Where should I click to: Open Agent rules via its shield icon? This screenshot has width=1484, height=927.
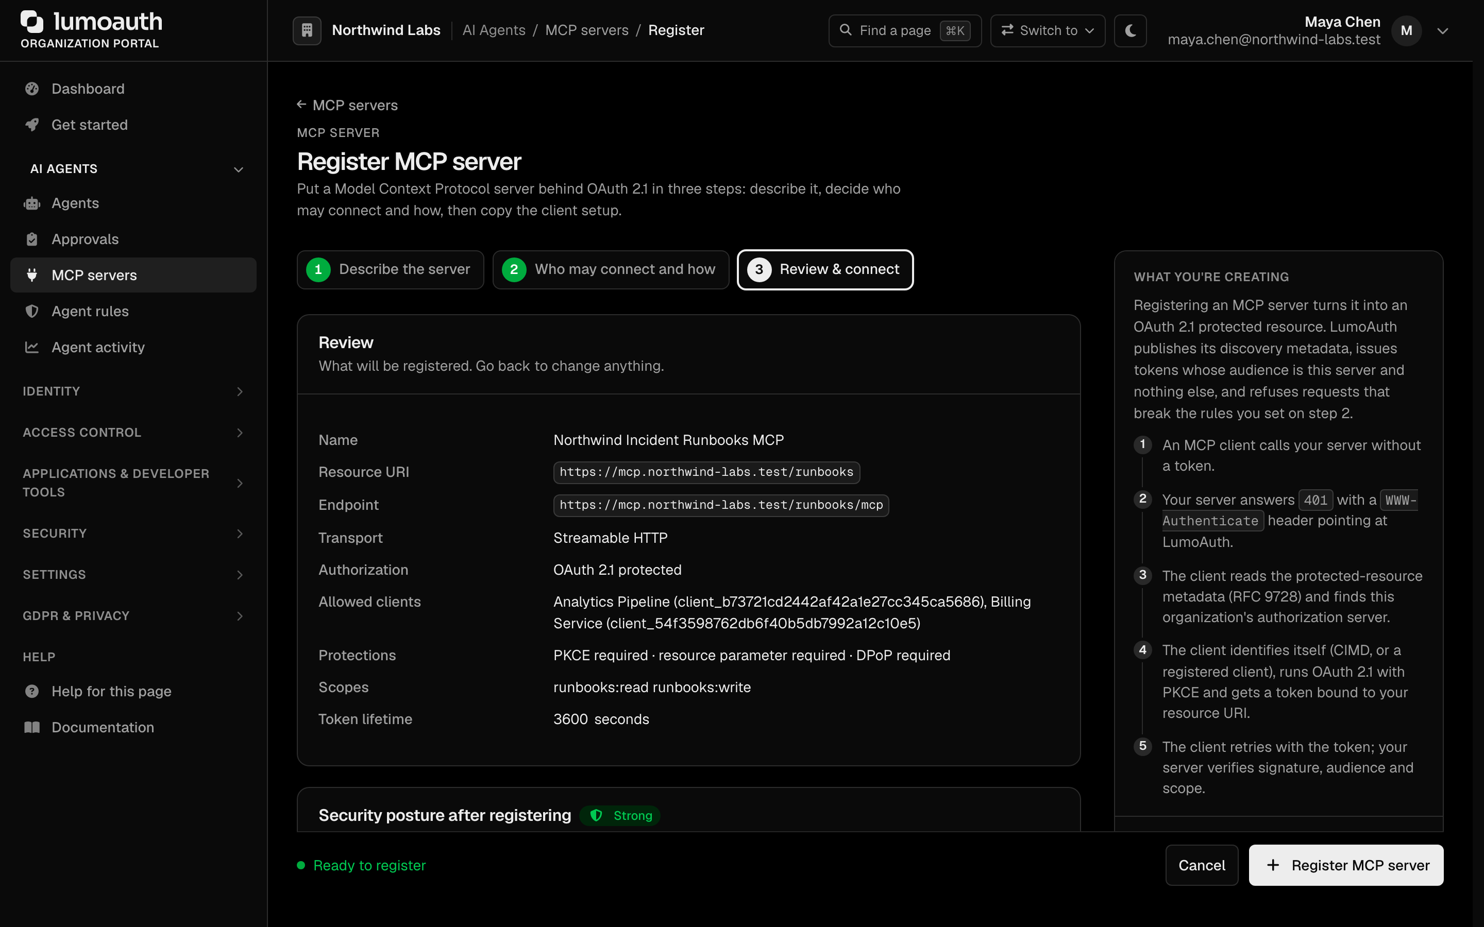(x=32, y=312)
